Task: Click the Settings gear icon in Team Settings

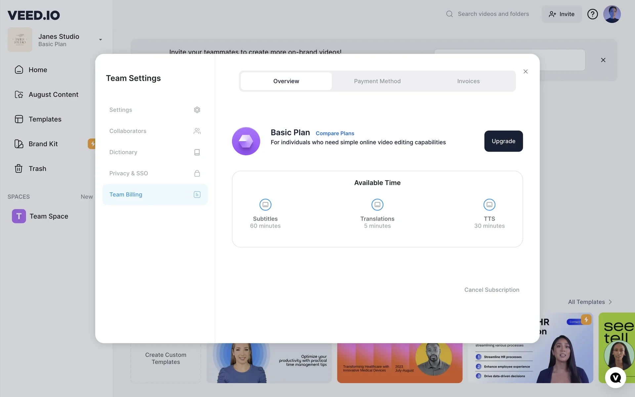Action: [x=197, y=110]
